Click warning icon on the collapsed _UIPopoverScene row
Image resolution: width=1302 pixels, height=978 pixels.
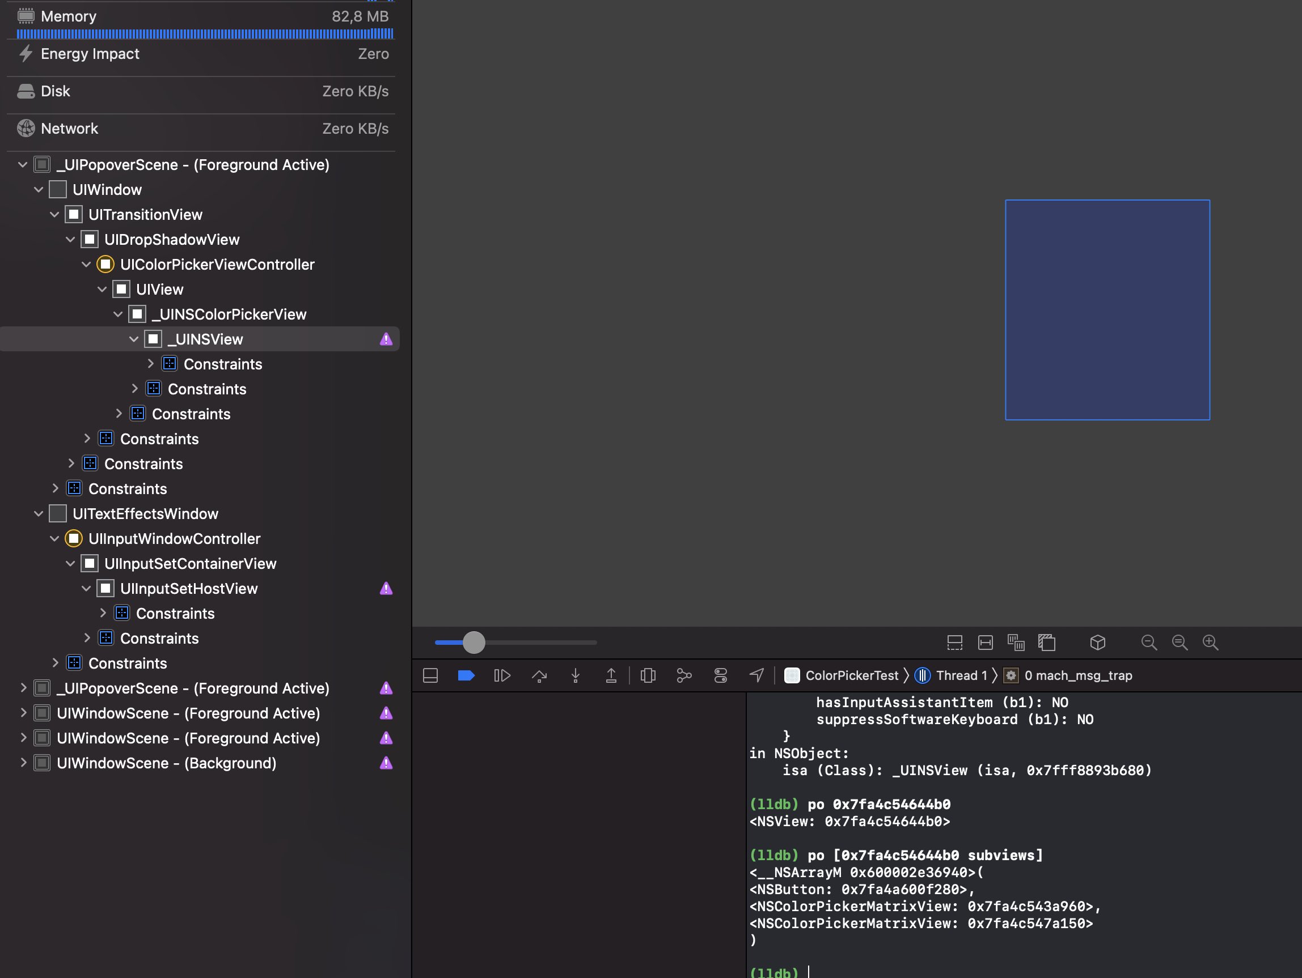[x=386, y=688]
